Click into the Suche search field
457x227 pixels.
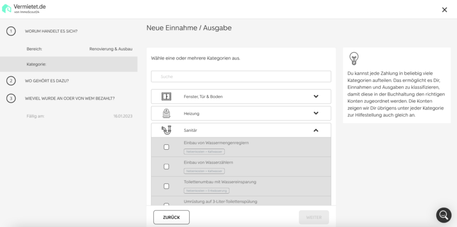tap(241, 77)
